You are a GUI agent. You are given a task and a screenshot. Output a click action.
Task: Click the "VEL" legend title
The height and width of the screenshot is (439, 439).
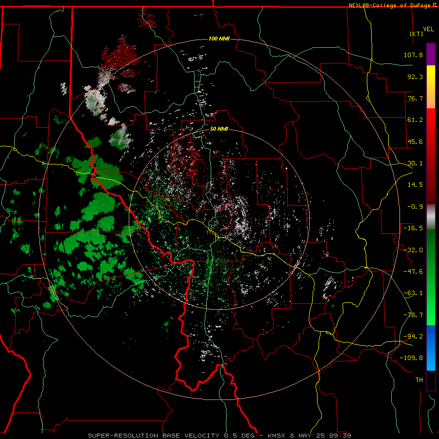(x=428, y=29)
